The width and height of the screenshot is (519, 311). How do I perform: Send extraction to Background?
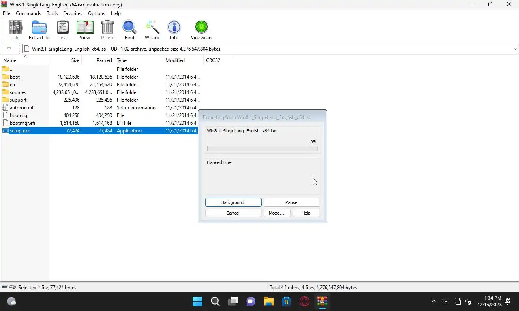[x=233, y=202]
